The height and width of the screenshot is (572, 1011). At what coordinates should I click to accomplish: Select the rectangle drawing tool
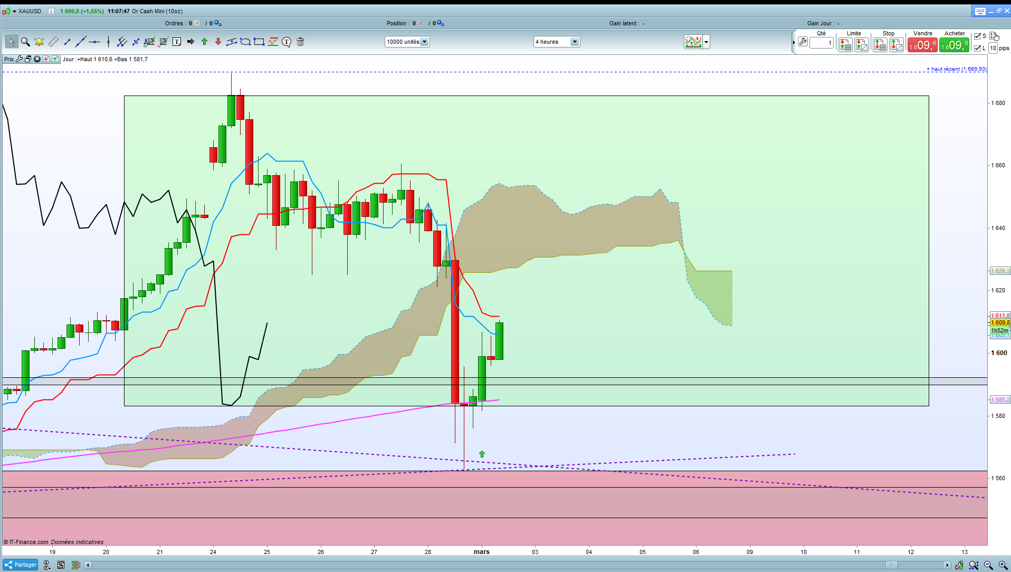(x=259, y=42)
